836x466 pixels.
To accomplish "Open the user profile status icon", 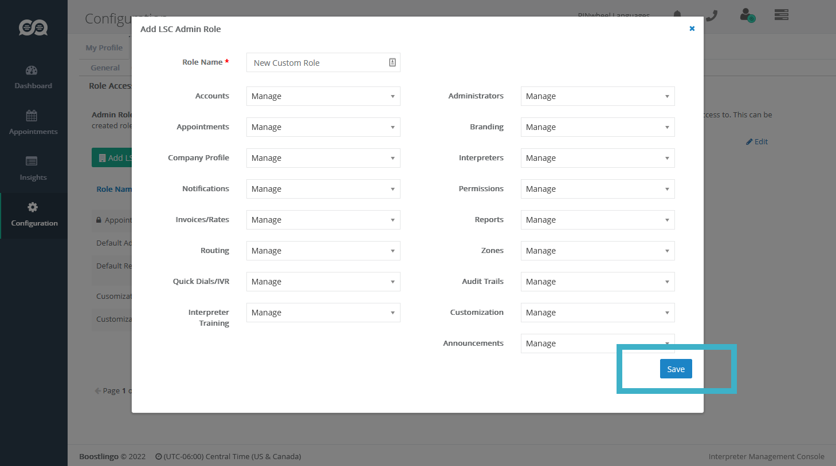I will [x=747, y=15].
